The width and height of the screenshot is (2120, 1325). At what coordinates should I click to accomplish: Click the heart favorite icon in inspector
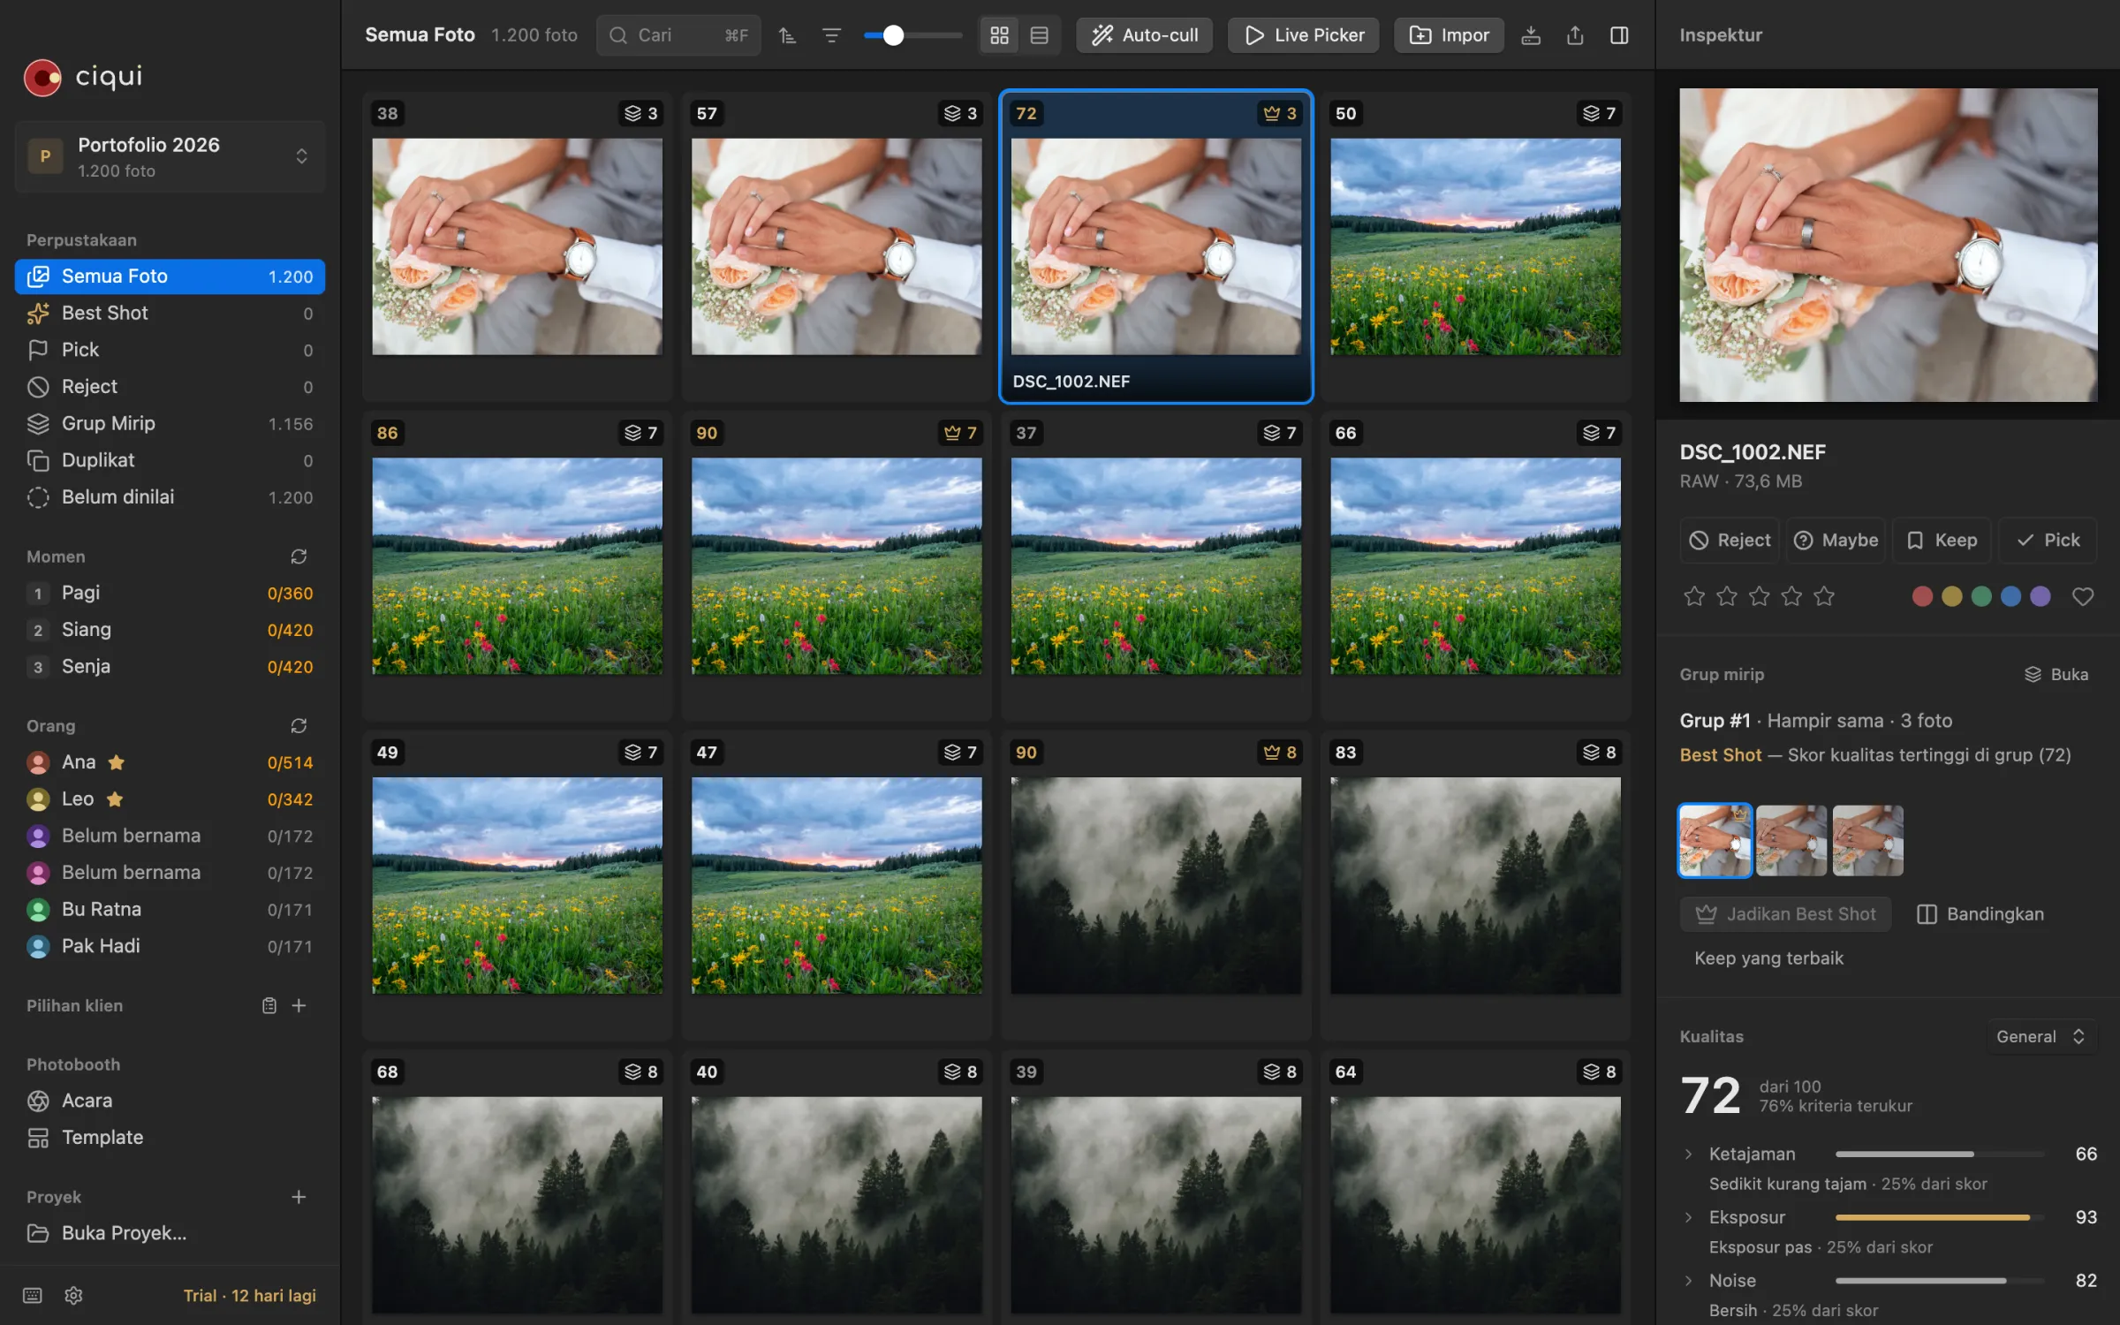2082,596
